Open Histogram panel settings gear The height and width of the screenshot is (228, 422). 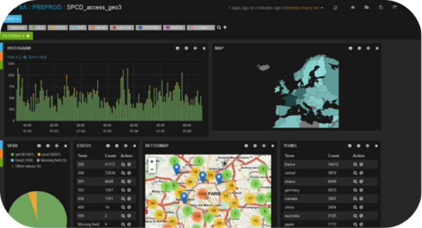click(x=186, y=48)
